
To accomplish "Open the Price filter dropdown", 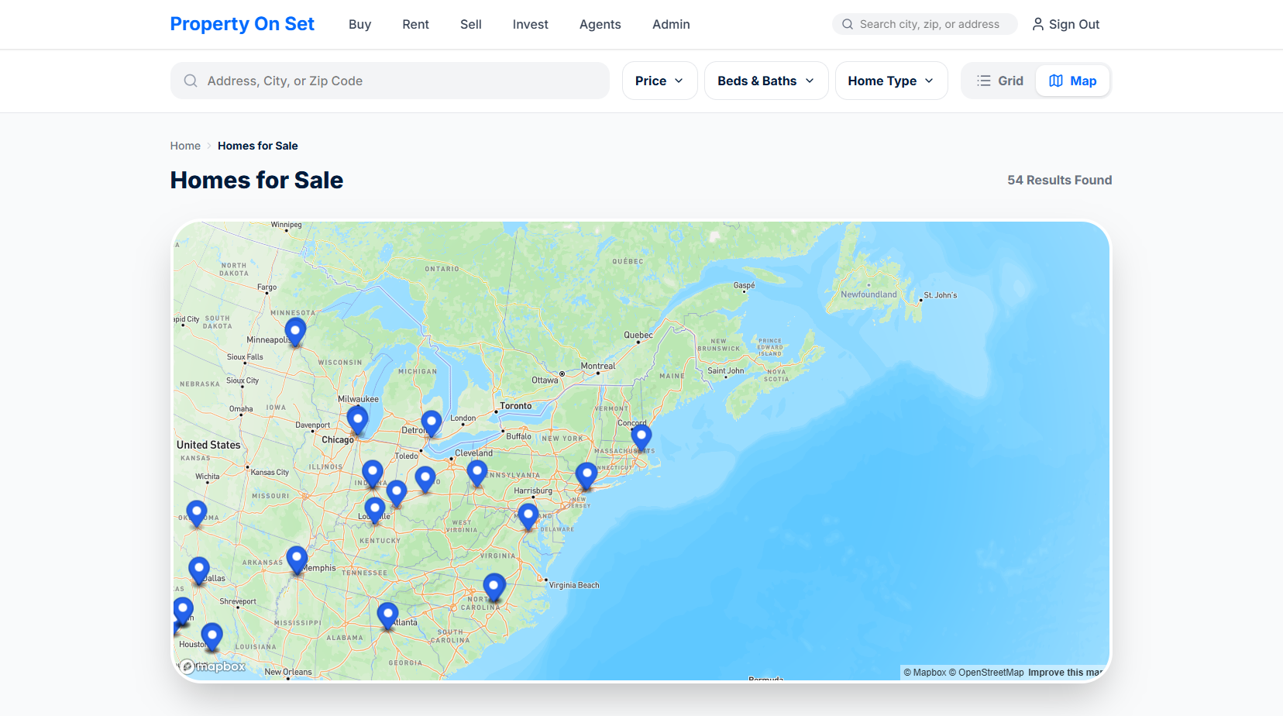I will click(660, 81).
